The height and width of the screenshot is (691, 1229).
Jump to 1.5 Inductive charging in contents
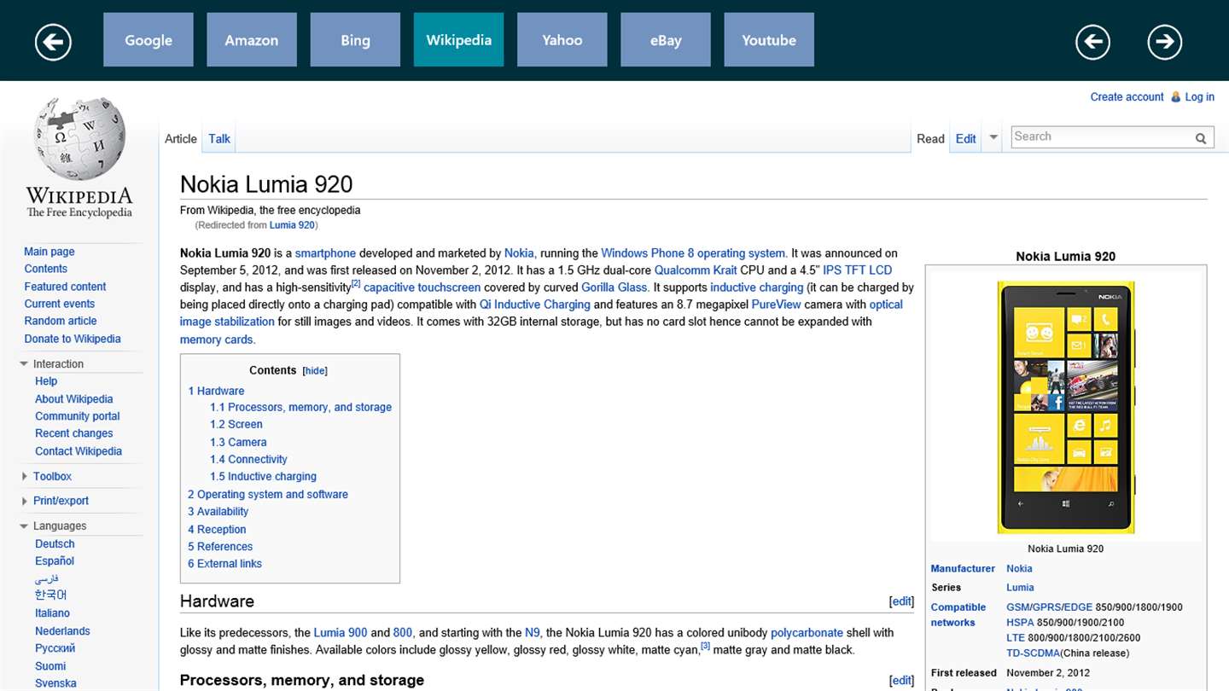[x=263, y=477]
